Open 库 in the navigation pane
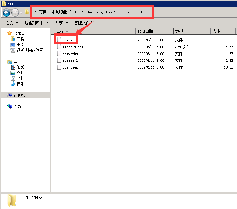This screenshot has width=237, height=209. 15,61
